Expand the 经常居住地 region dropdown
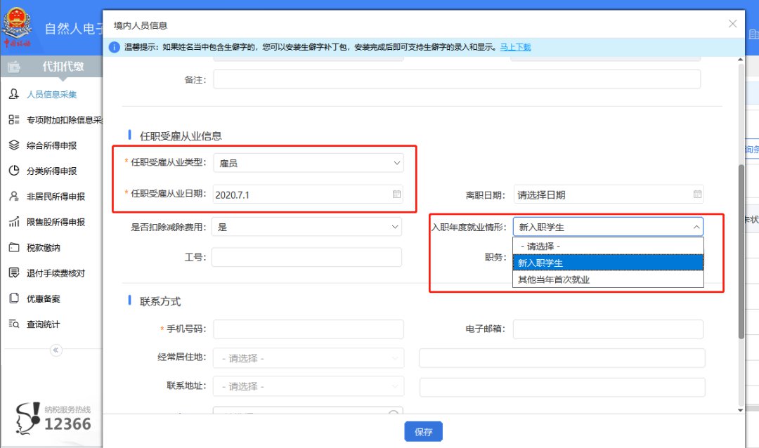 pos(309,358)
